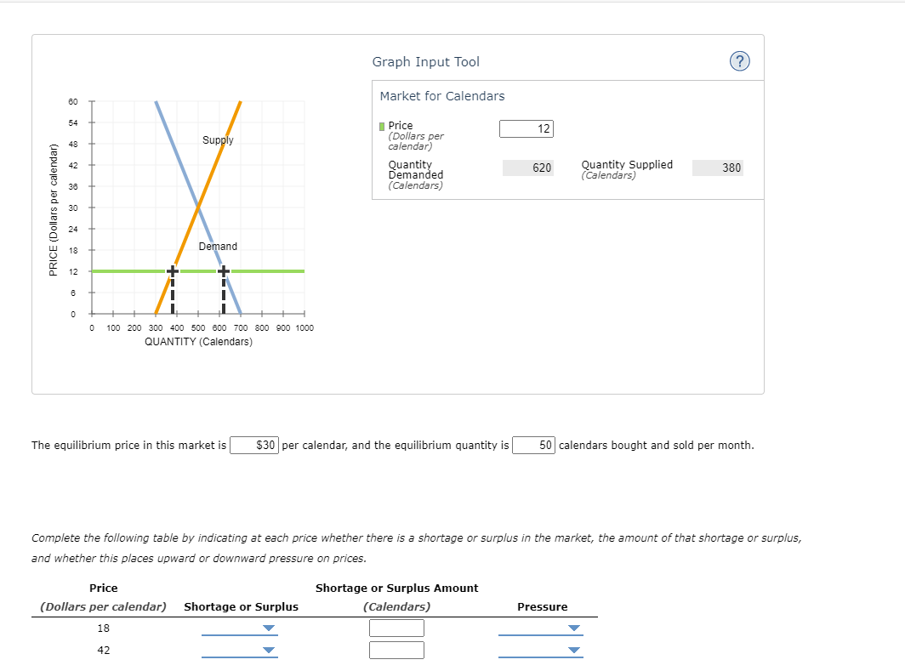Click the equilibrium quantity field showing 50
The image size is (905, 671).
534,445
